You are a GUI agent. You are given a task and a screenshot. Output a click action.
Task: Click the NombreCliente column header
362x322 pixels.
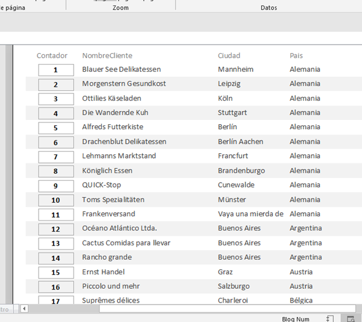tap(107, 55)
